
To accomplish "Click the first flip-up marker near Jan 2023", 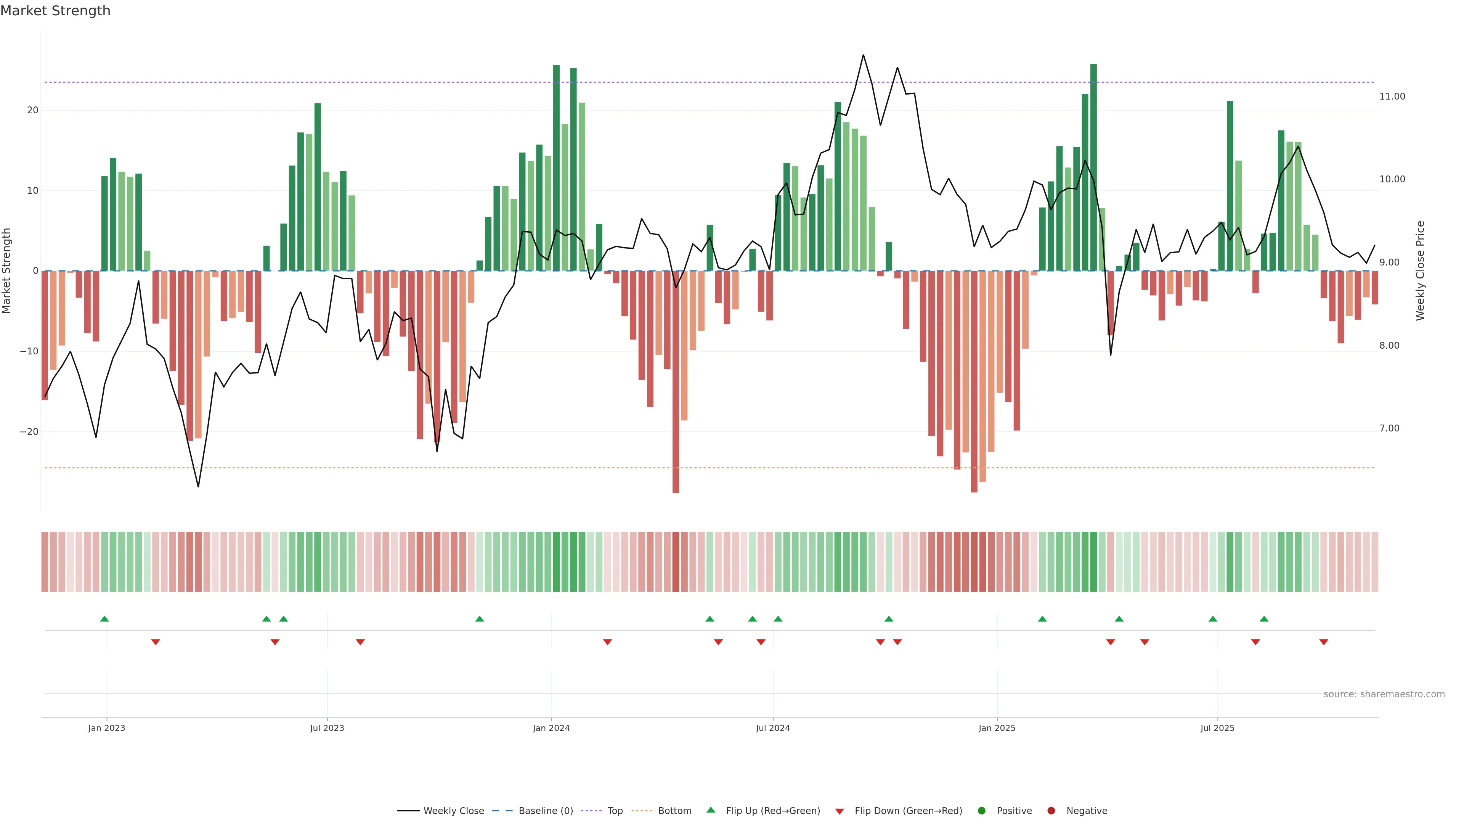I will point(104,619).
